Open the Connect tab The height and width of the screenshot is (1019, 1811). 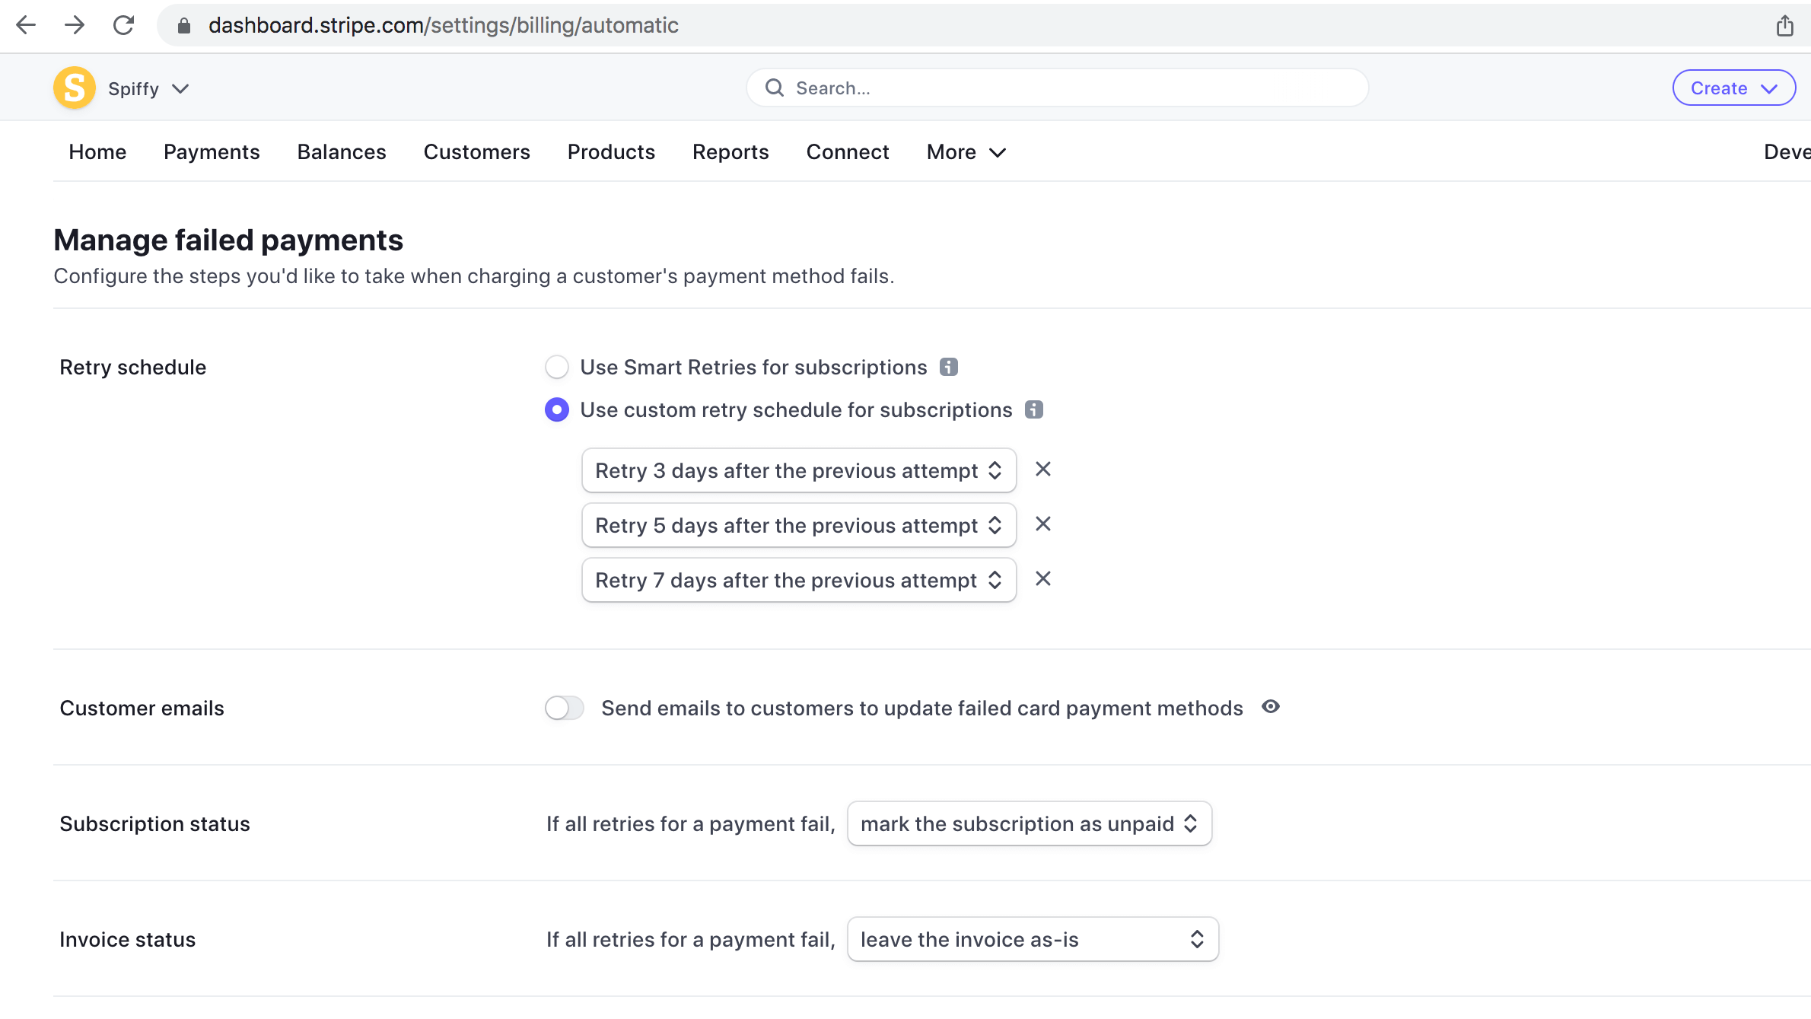[848, 152]
